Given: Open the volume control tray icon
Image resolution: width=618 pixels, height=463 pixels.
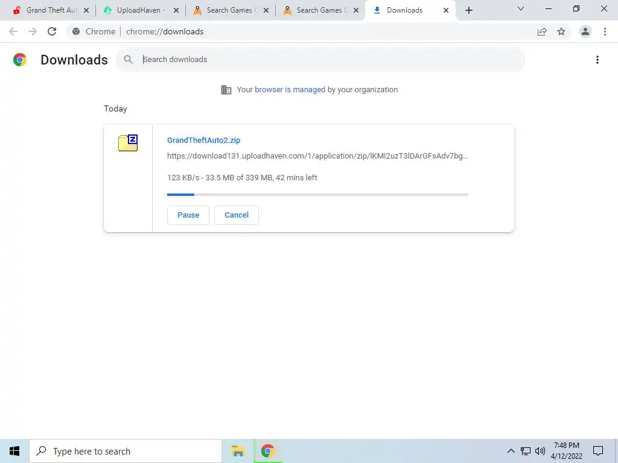Looking at the screenshot, I should (540, 451).
